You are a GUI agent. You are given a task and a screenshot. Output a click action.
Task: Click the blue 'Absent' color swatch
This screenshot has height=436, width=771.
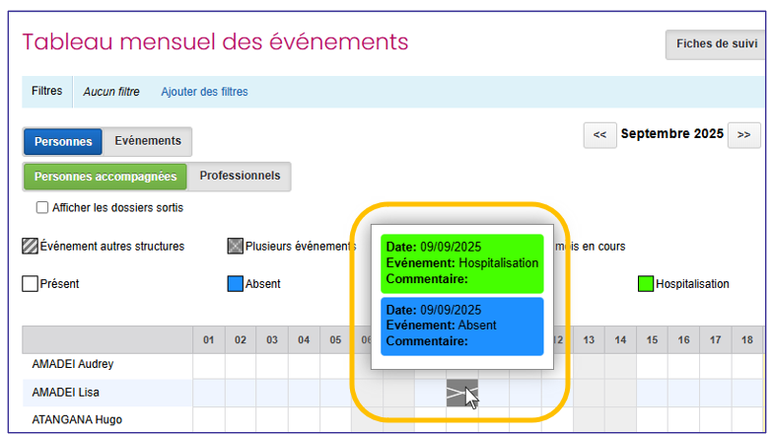pos(236,284)
